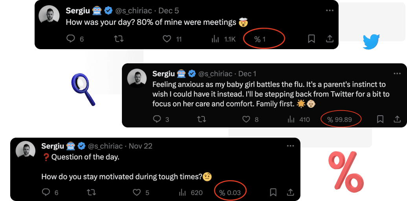Reply to the baby girl flu tweet

[157, 119]
